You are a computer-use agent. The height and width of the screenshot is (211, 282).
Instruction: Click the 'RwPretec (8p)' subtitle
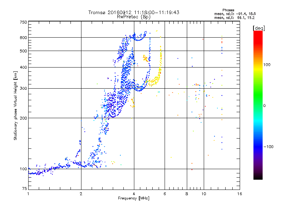[x=134, y=17]
